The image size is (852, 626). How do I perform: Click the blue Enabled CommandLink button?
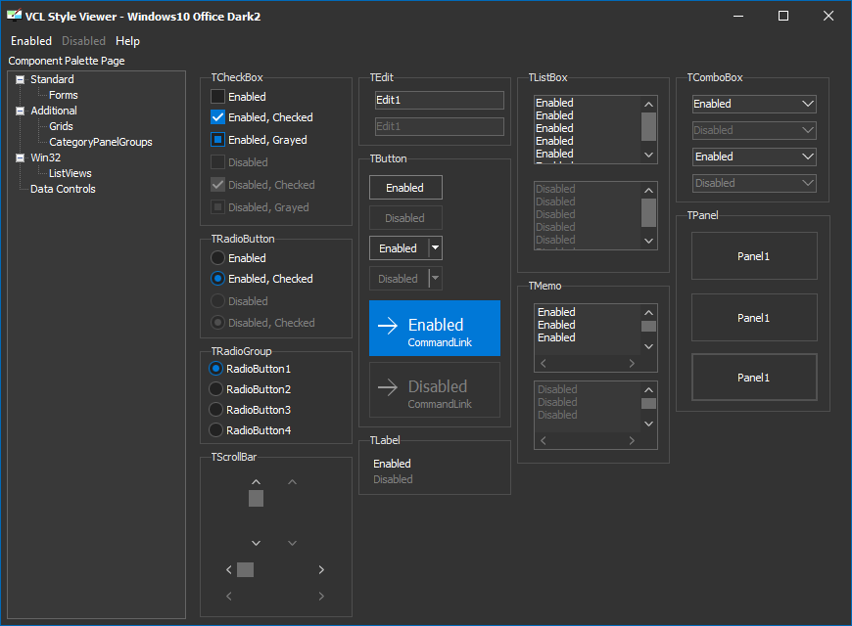(435, 328)
